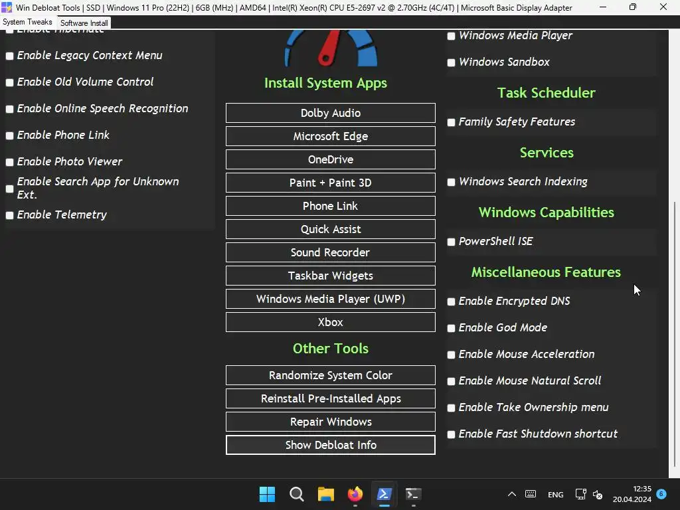Image resolution: width=680 pixels, height=510 pixels.
Task: Click Win Debloat Tools app icon in title bar
Action: [x=7, y=7]
